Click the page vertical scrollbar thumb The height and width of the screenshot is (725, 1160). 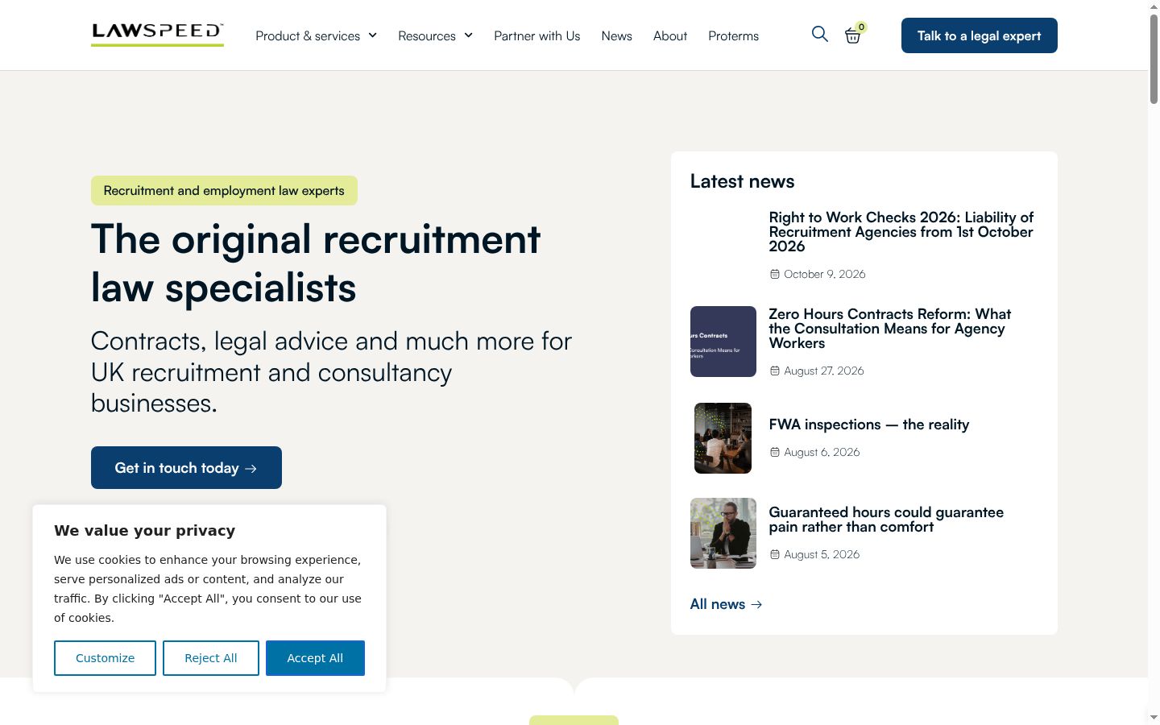pos(1154,59)
